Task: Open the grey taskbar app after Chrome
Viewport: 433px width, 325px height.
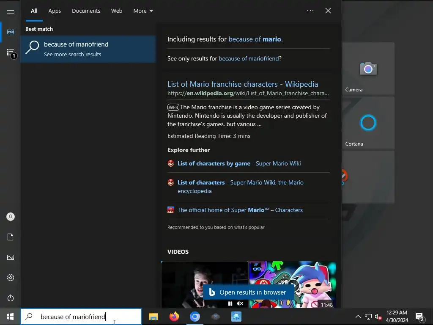Action: pos(215,317)
